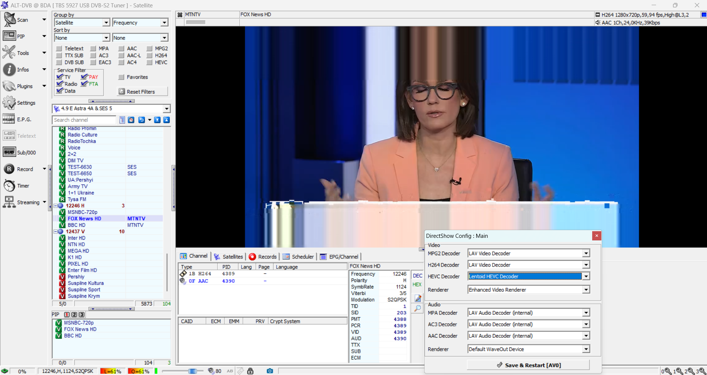This screenshot has width=707, height=375.
Task: Toggle the HEVC filter checkbox
Action: click(x=150, y=62)
